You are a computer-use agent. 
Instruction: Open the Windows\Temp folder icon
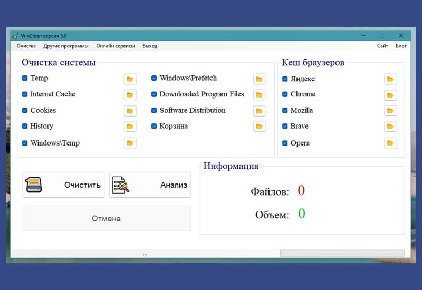pyautogui.click(x=130, y=143)
